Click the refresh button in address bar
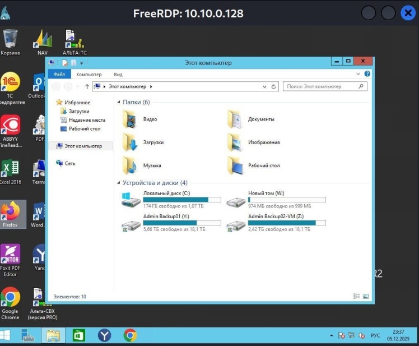 274,87
